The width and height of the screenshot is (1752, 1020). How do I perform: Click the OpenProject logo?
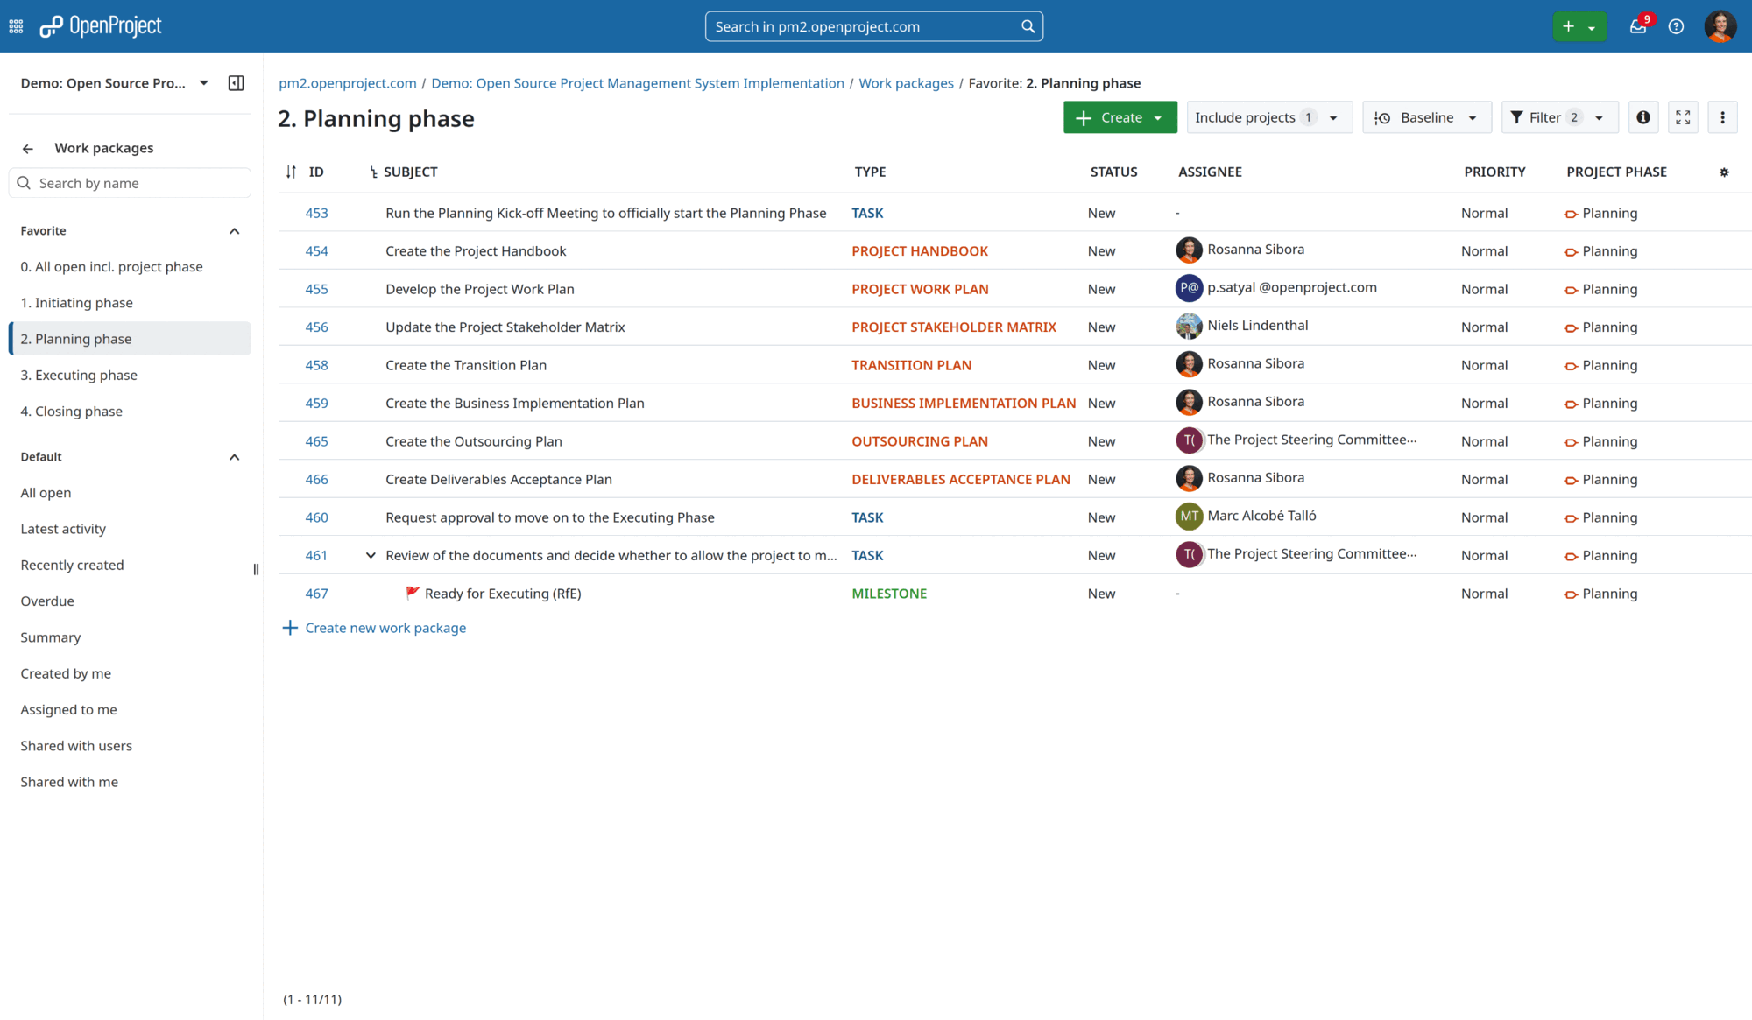(x=100, y=25)
